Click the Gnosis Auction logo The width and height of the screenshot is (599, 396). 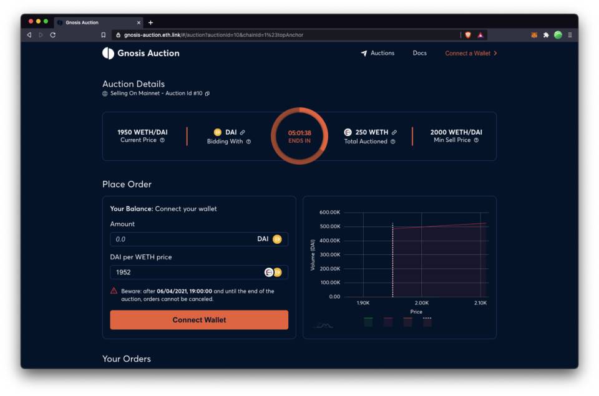pyautogui.click(x=140, y=53)
